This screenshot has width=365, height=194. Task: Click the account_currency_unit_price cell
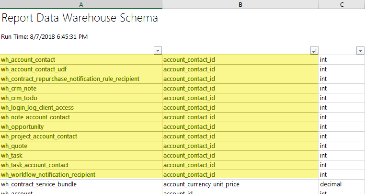pyautogui.click(x=201, y=184)
